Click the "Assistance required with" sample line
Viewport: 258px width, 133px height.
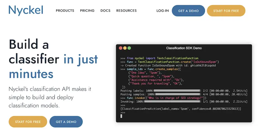(x=156, y=80)
